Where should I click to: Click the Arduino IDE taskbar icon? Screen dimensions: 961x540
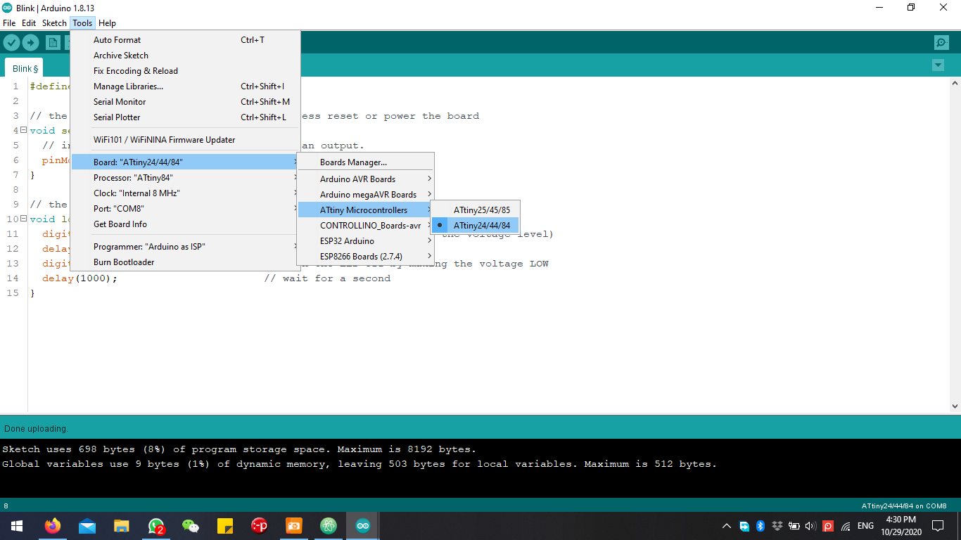[363, 526]
